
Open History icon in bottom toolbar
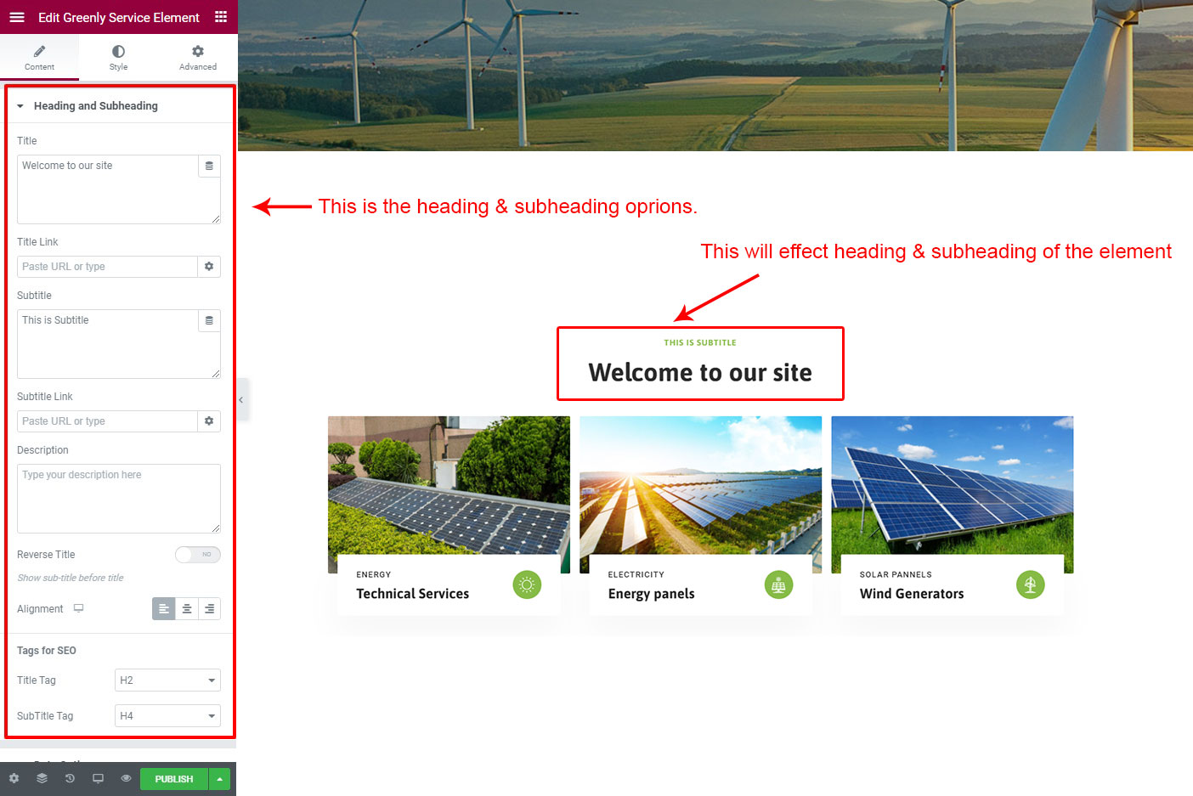(x=70, y=778)
